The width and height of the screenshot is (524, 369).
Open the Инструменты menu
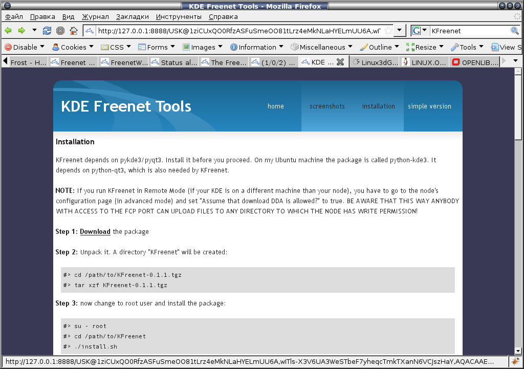[179, 17]
